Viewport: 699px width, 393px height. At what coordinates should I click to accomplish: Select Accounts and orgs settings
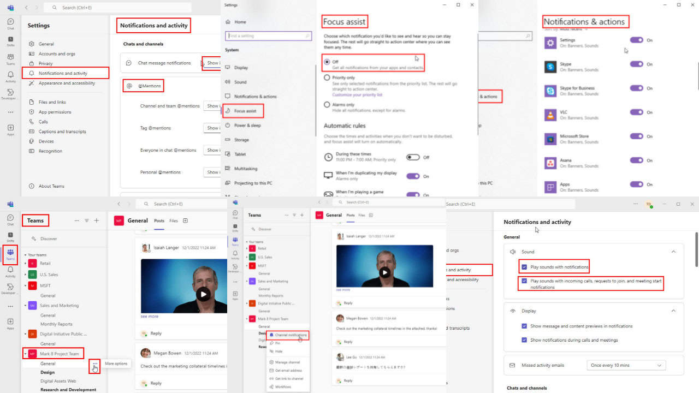point(57,53)
